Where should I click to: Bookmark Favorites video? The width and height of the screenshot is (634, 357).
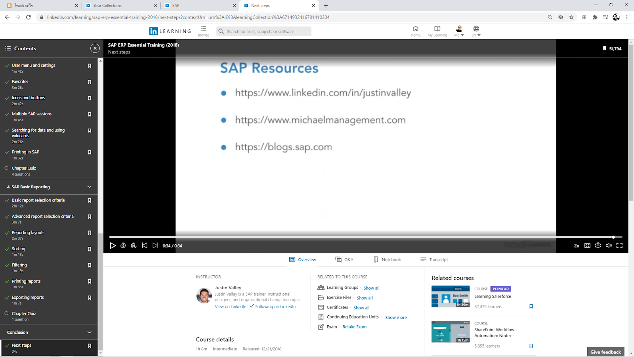[90, 82]
